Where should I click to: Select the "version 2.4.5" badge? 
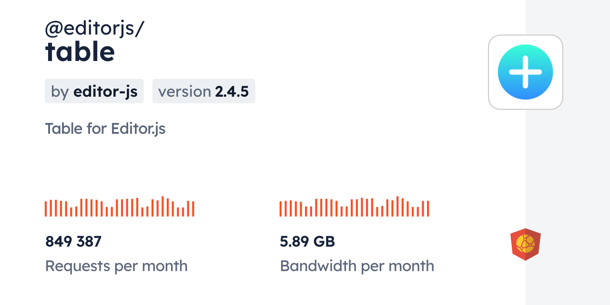203,91
